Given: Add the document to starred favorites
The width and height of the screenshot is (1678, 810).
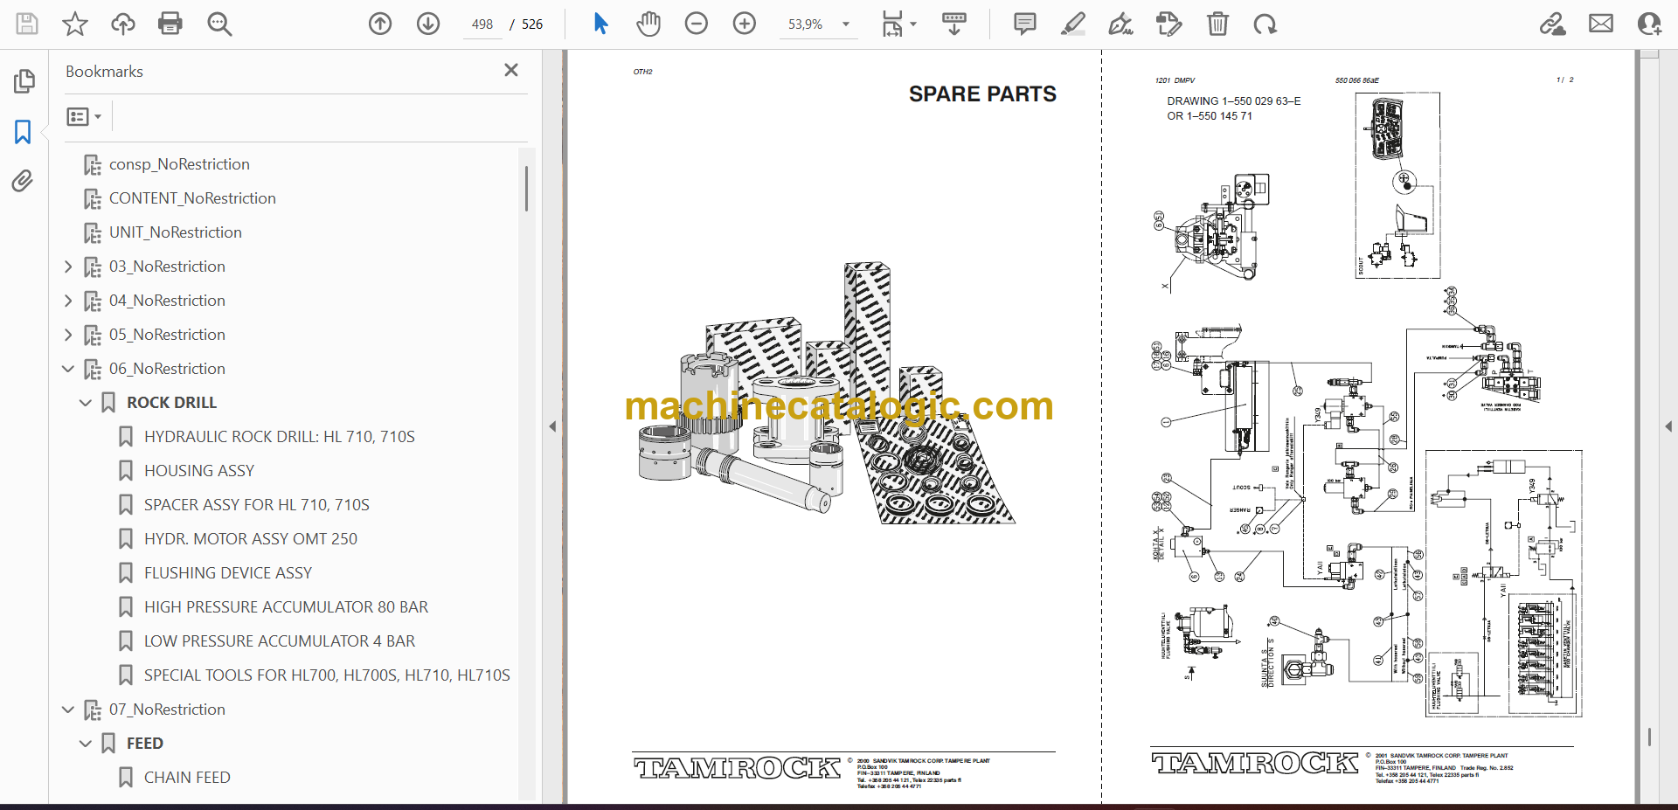Looking at the screenshot, I should pos(75,24).
